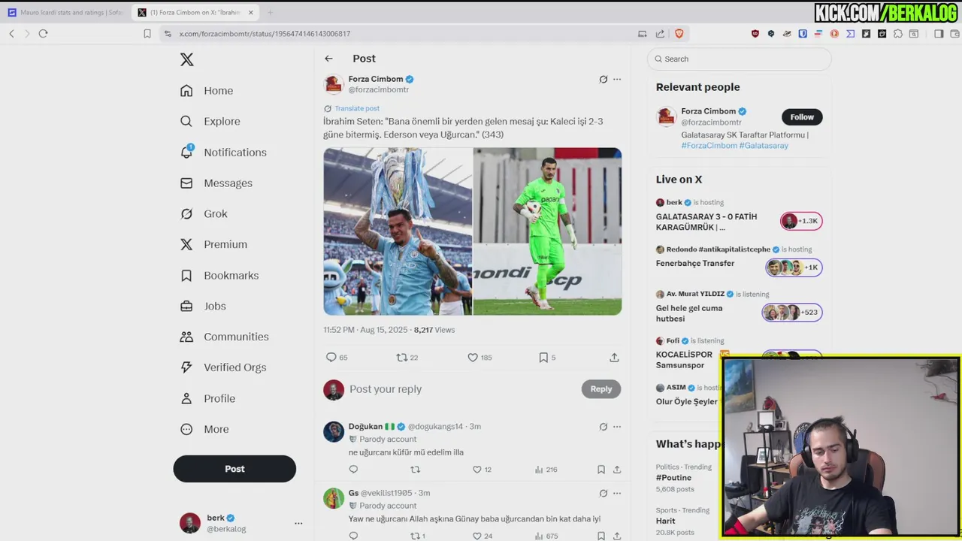Click the browser bookmark icon near address
This screenshot has width=962, height=541.
coord(147,34)
